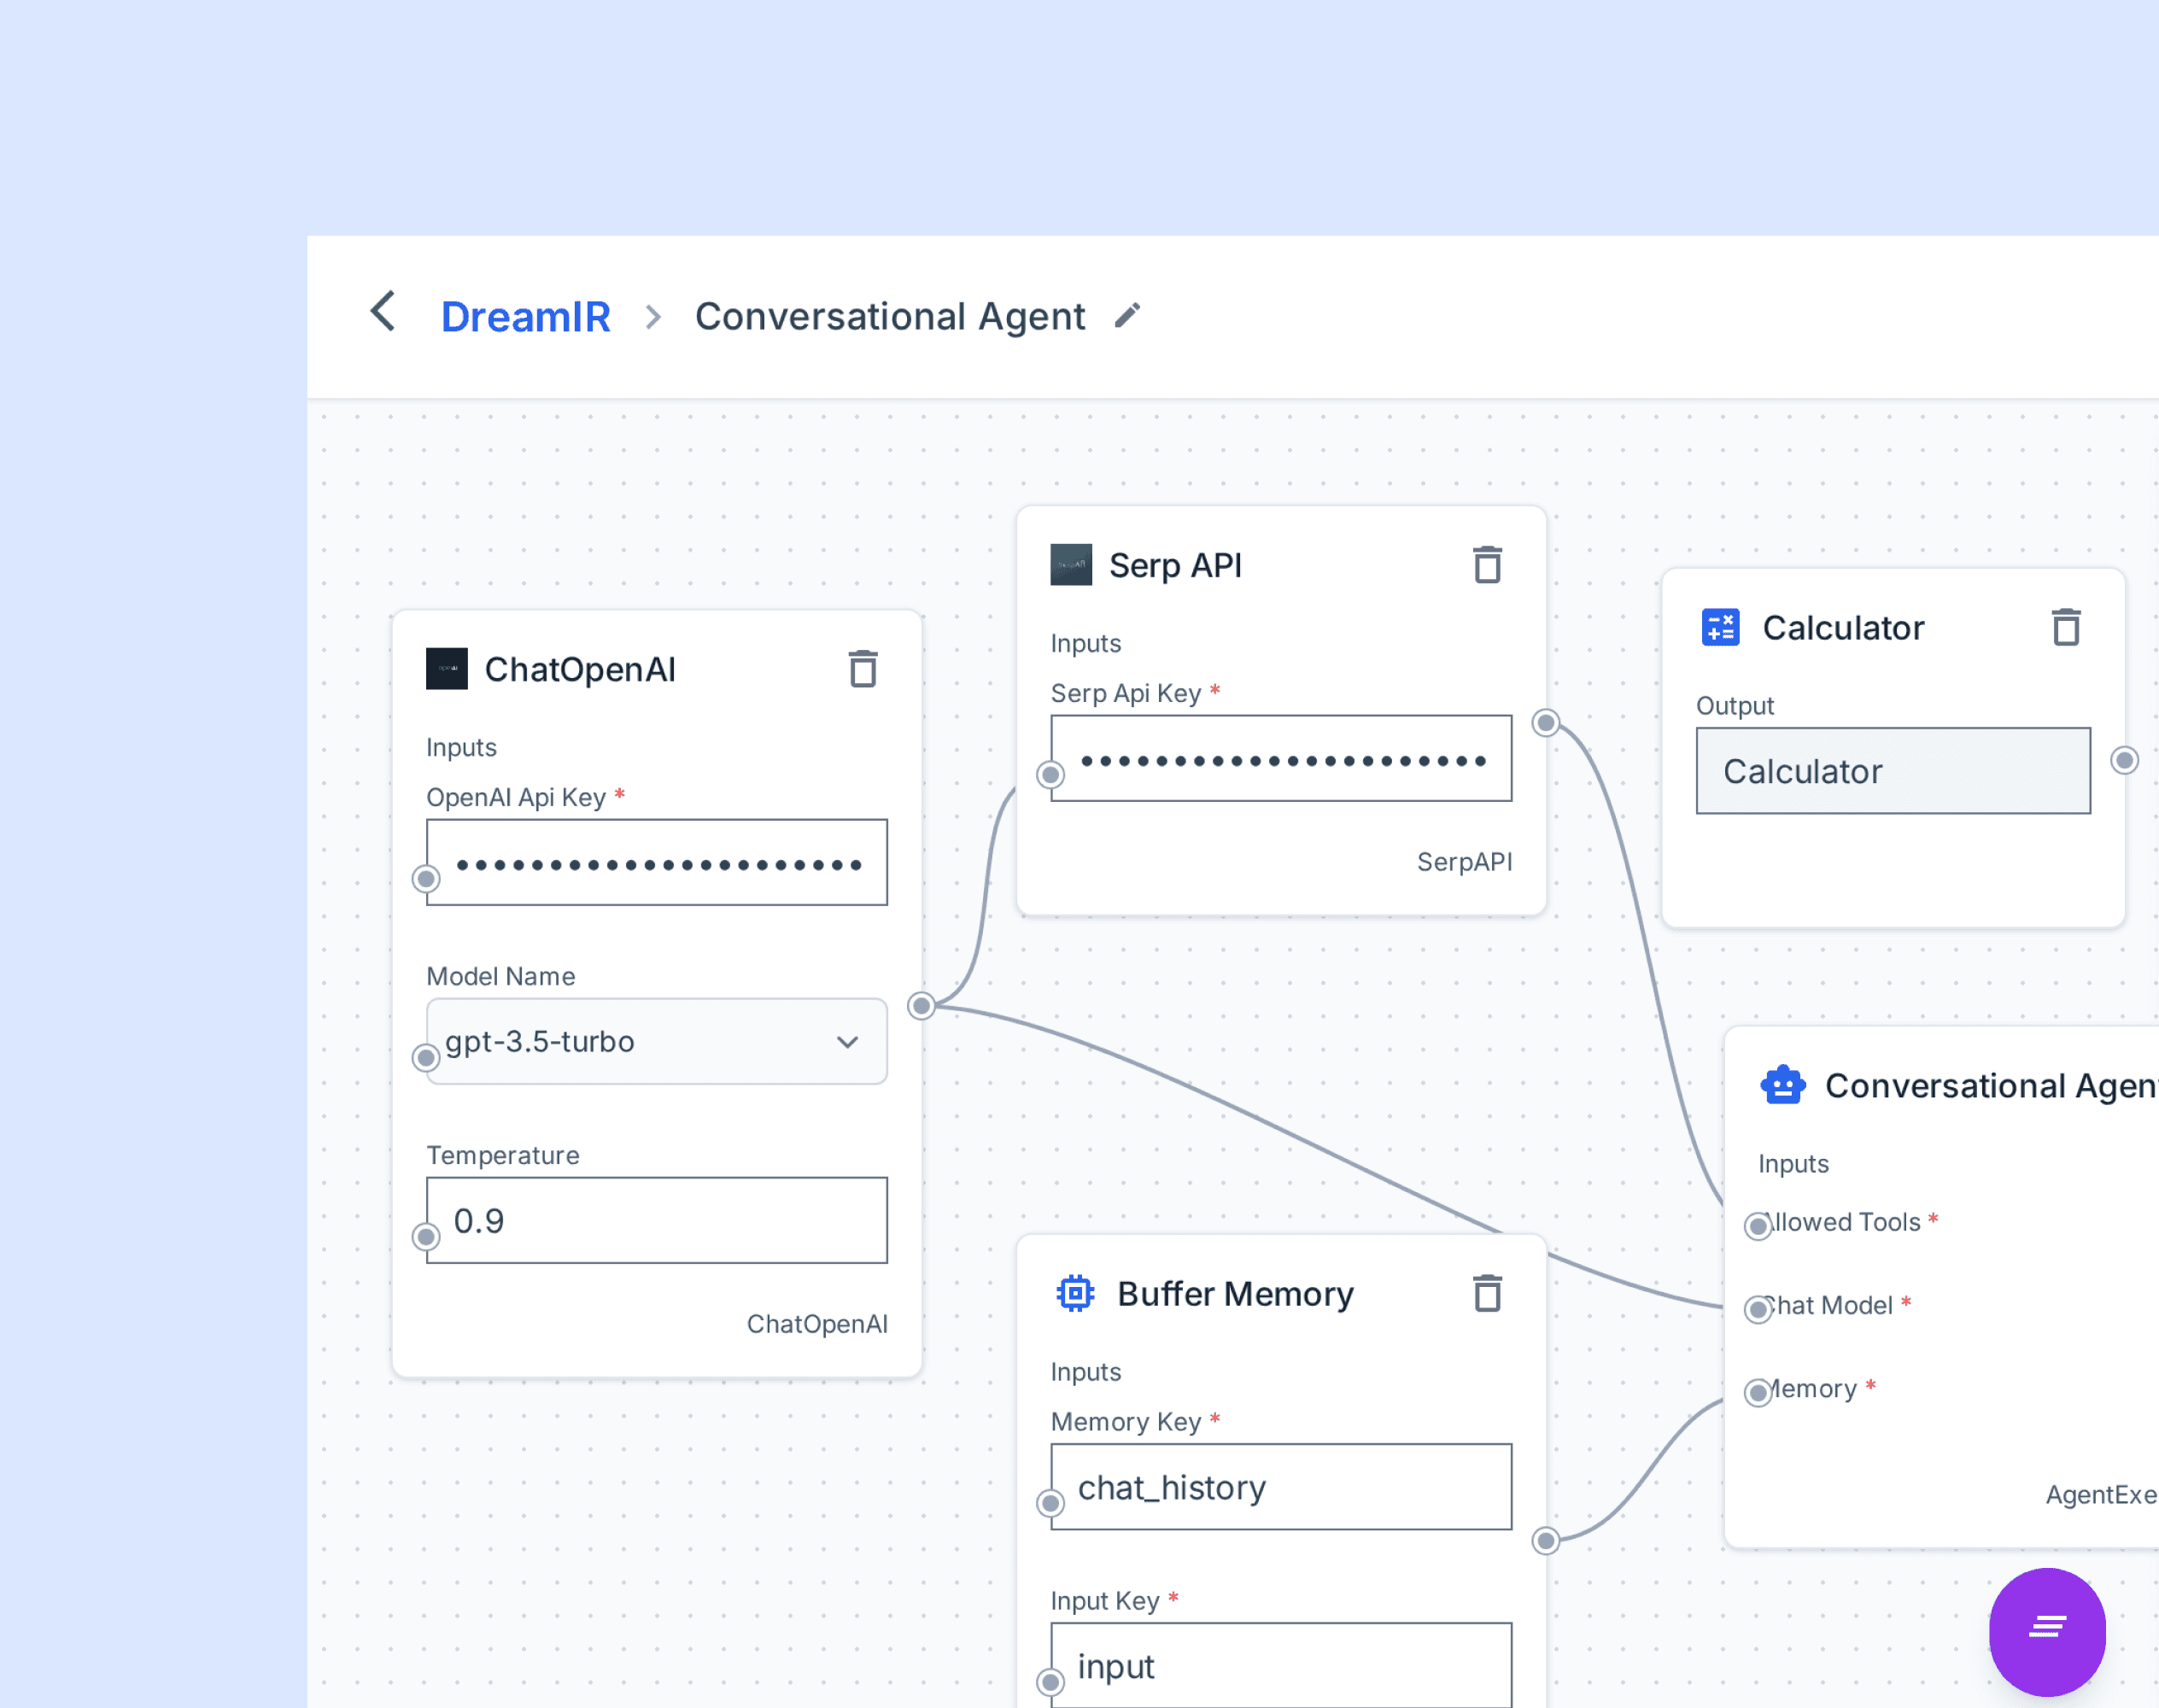Delete the ChatOpenAI node

(x=863, y=669)
